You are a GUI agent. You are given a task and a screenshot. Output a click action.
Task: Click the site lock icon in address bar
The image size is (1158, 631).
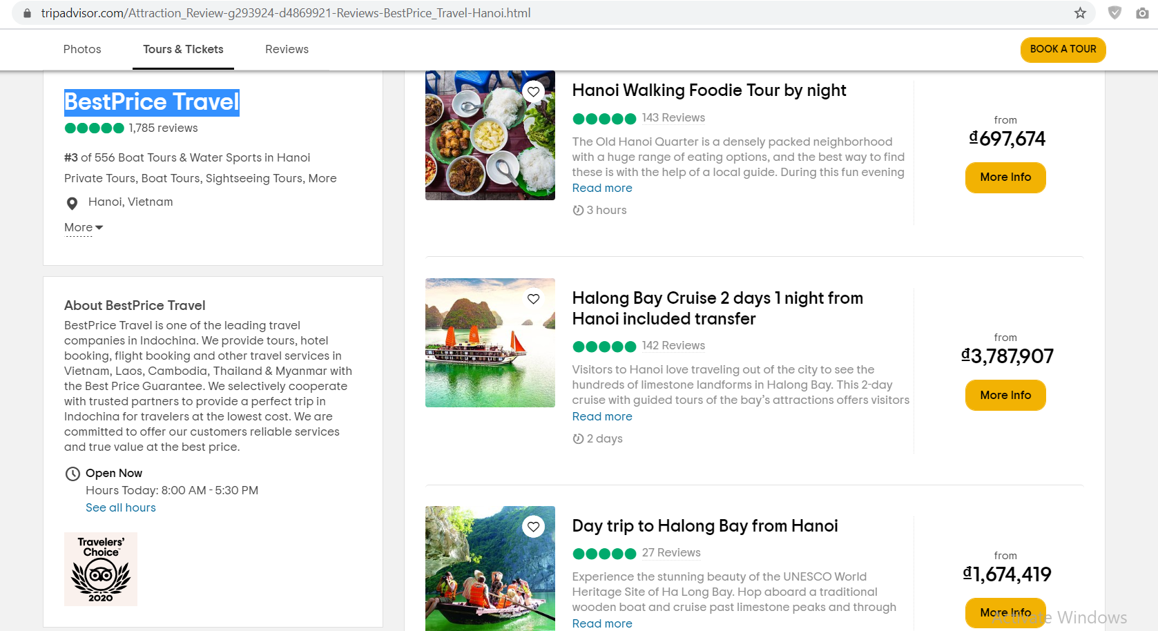pyautogui.click(x=28, y=13)
